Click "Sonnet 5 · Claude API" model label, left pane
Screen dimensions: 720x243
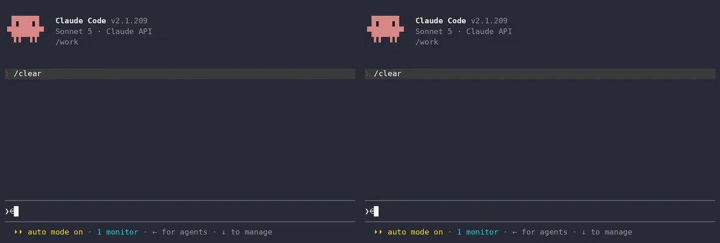click(x=104, y=31)
